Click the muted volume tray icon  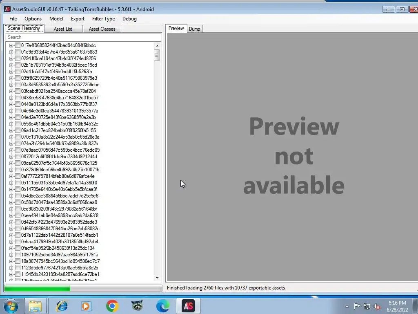[x=377, y=306]
